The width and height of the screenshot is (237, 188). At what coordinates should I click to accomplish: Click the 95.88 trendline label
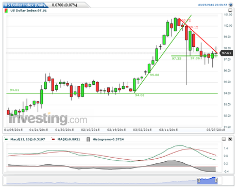click(x=155, y=75)
